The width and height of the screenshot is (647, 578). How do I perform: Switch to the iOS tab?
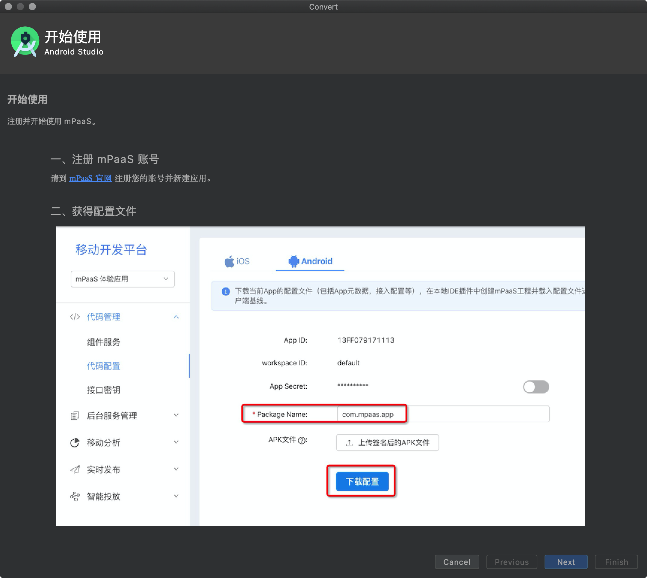point(237,262)
